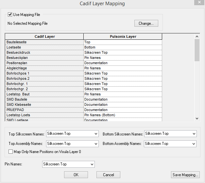Click the Cadif Layer column header

tap(44, 37)
